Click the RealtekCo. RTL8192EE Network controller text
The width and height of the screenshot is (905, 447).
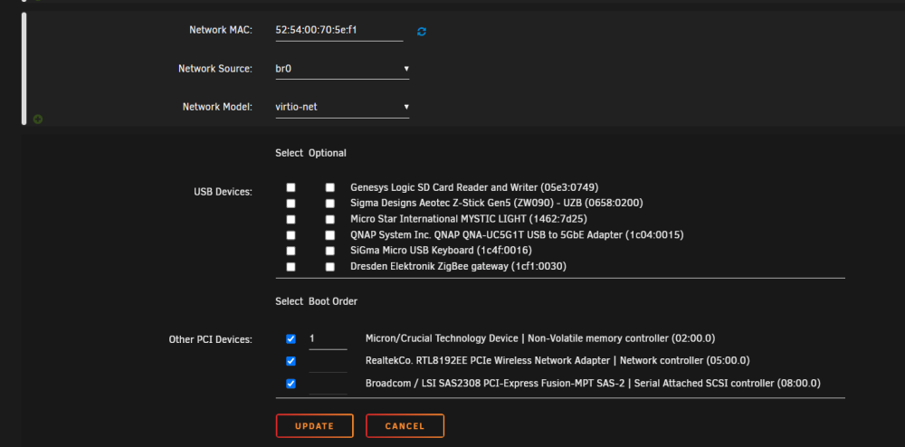pos(557,361)
